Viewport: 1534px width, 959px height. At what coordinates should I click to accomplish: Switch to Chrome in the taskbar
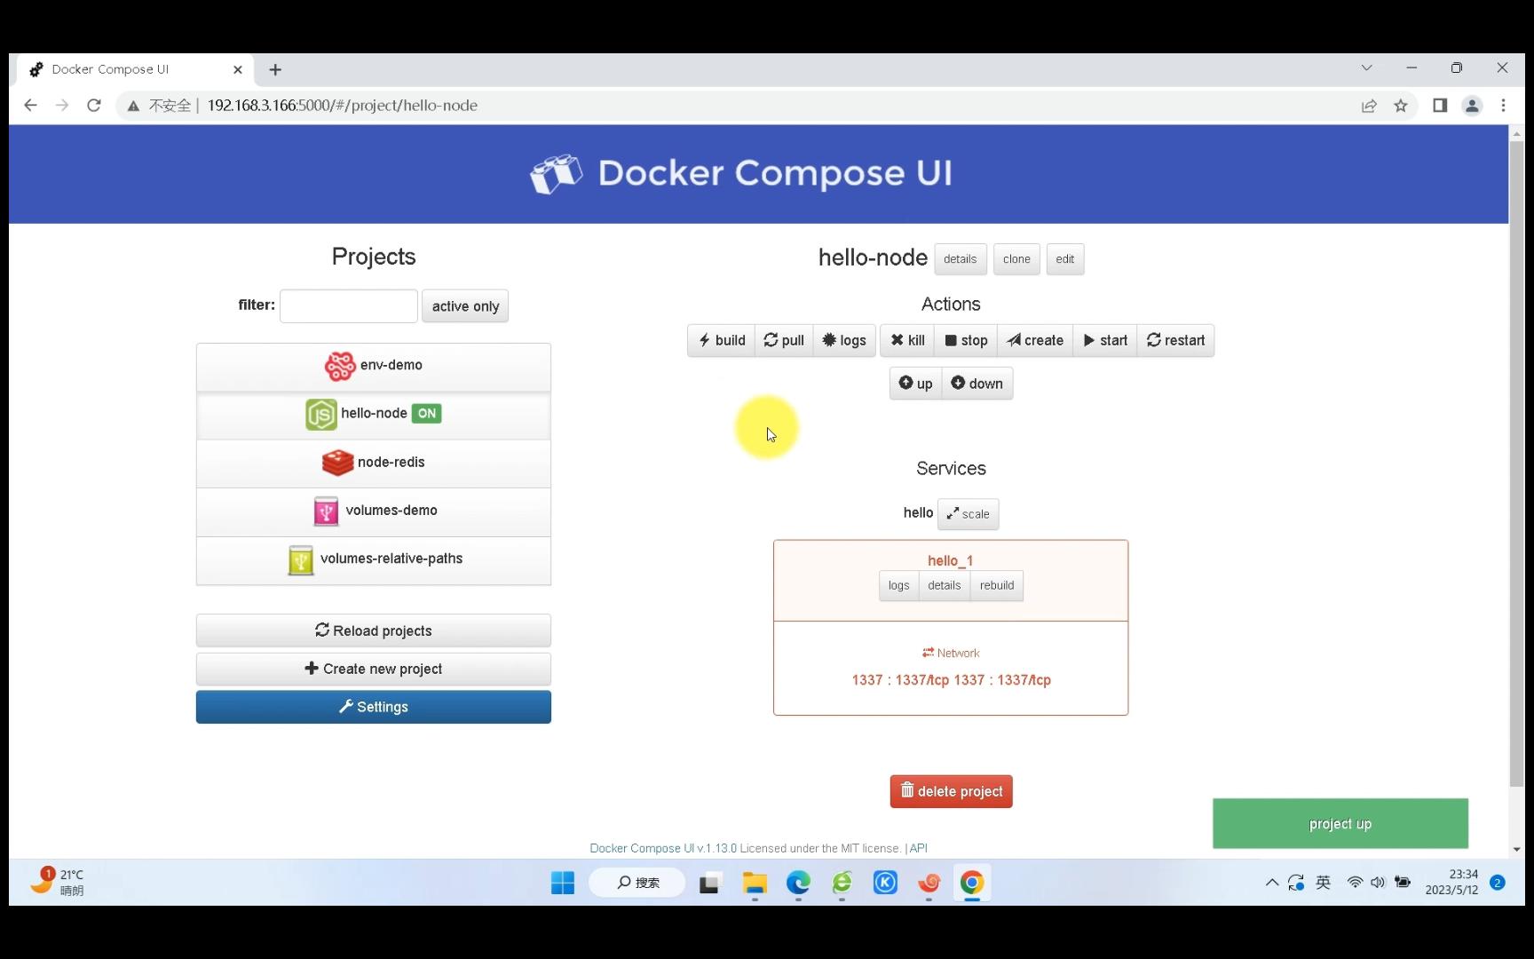point(972,883)
